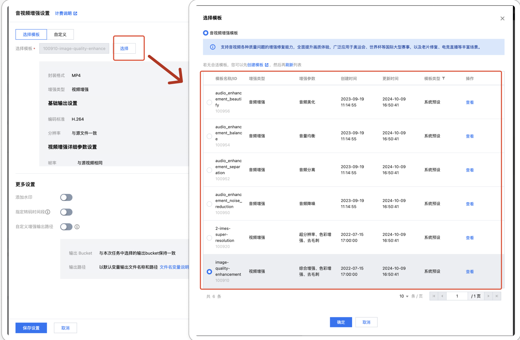Switch to the 选择模板 tab
The image size is (520, 340).
click(31, 35)
